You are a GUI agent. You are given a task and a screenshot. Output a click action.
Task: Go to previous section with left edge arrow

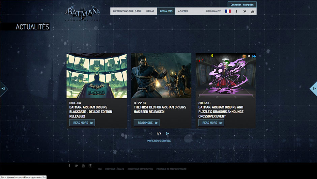click(3, 88)
